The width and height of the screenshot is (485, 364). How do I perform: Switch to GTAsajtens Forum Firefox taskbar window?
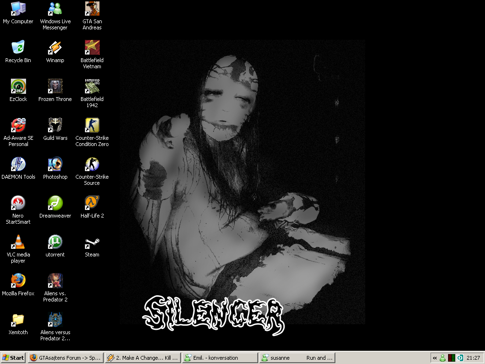[65, 358]
